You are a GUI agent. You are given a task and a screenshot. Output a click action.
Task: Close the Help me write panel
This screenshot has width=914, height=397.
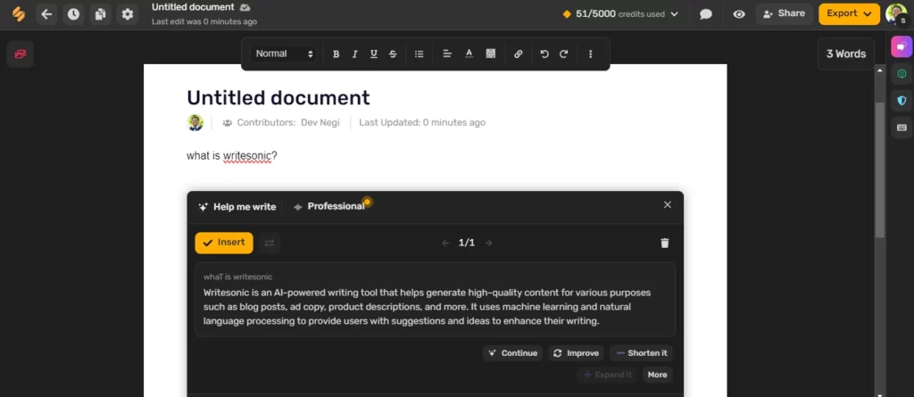[668, 204]
